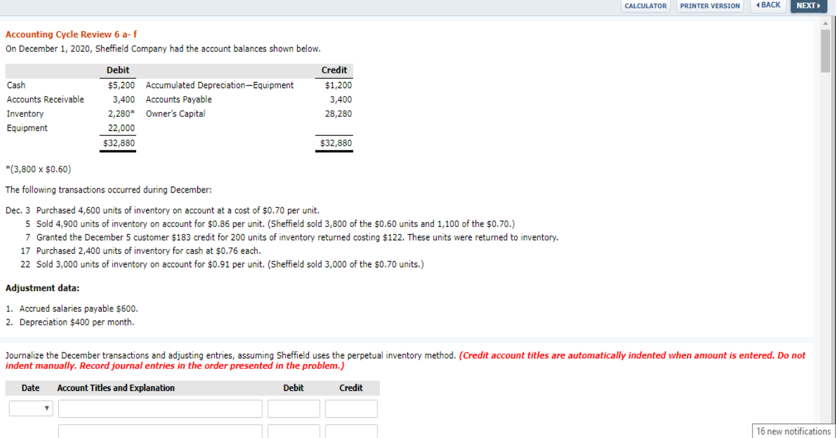The height and width of the screenshot is (438, 837).
Task: Click the journal table's Debit header
Action: pos(294,388)
